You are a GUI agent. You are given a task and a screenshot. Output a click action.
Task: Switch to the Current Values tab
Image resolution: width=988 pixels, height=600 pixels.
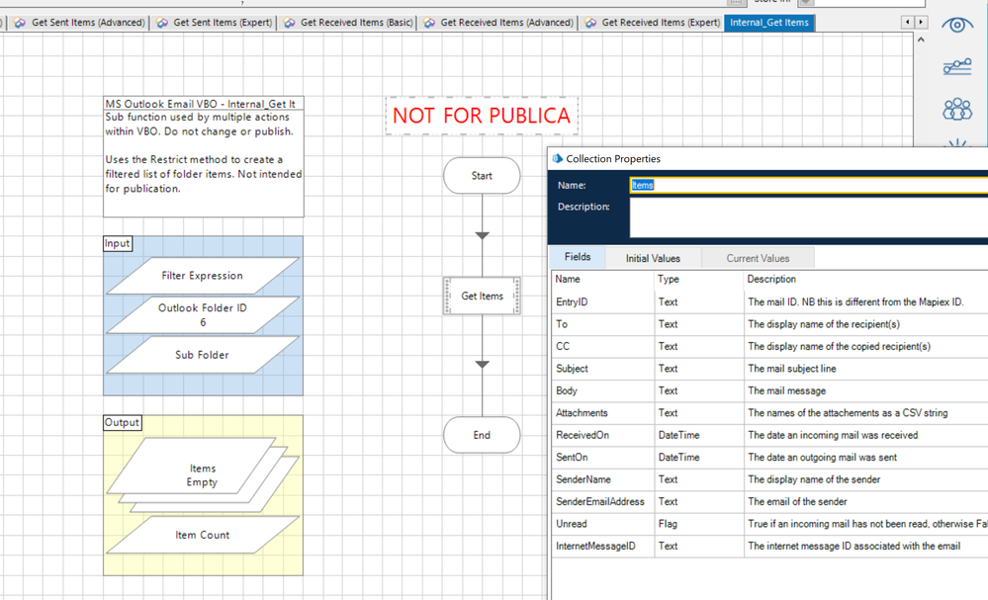(x=758, y=258)
